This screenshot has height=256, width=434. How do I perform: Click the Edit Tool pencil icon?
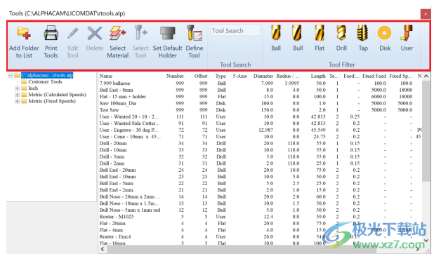[x=72, y=34]
